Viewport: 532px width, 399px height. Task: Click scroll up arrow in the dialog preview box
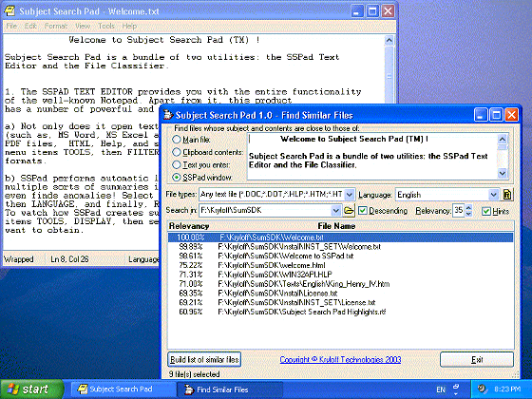coord(503,139)
